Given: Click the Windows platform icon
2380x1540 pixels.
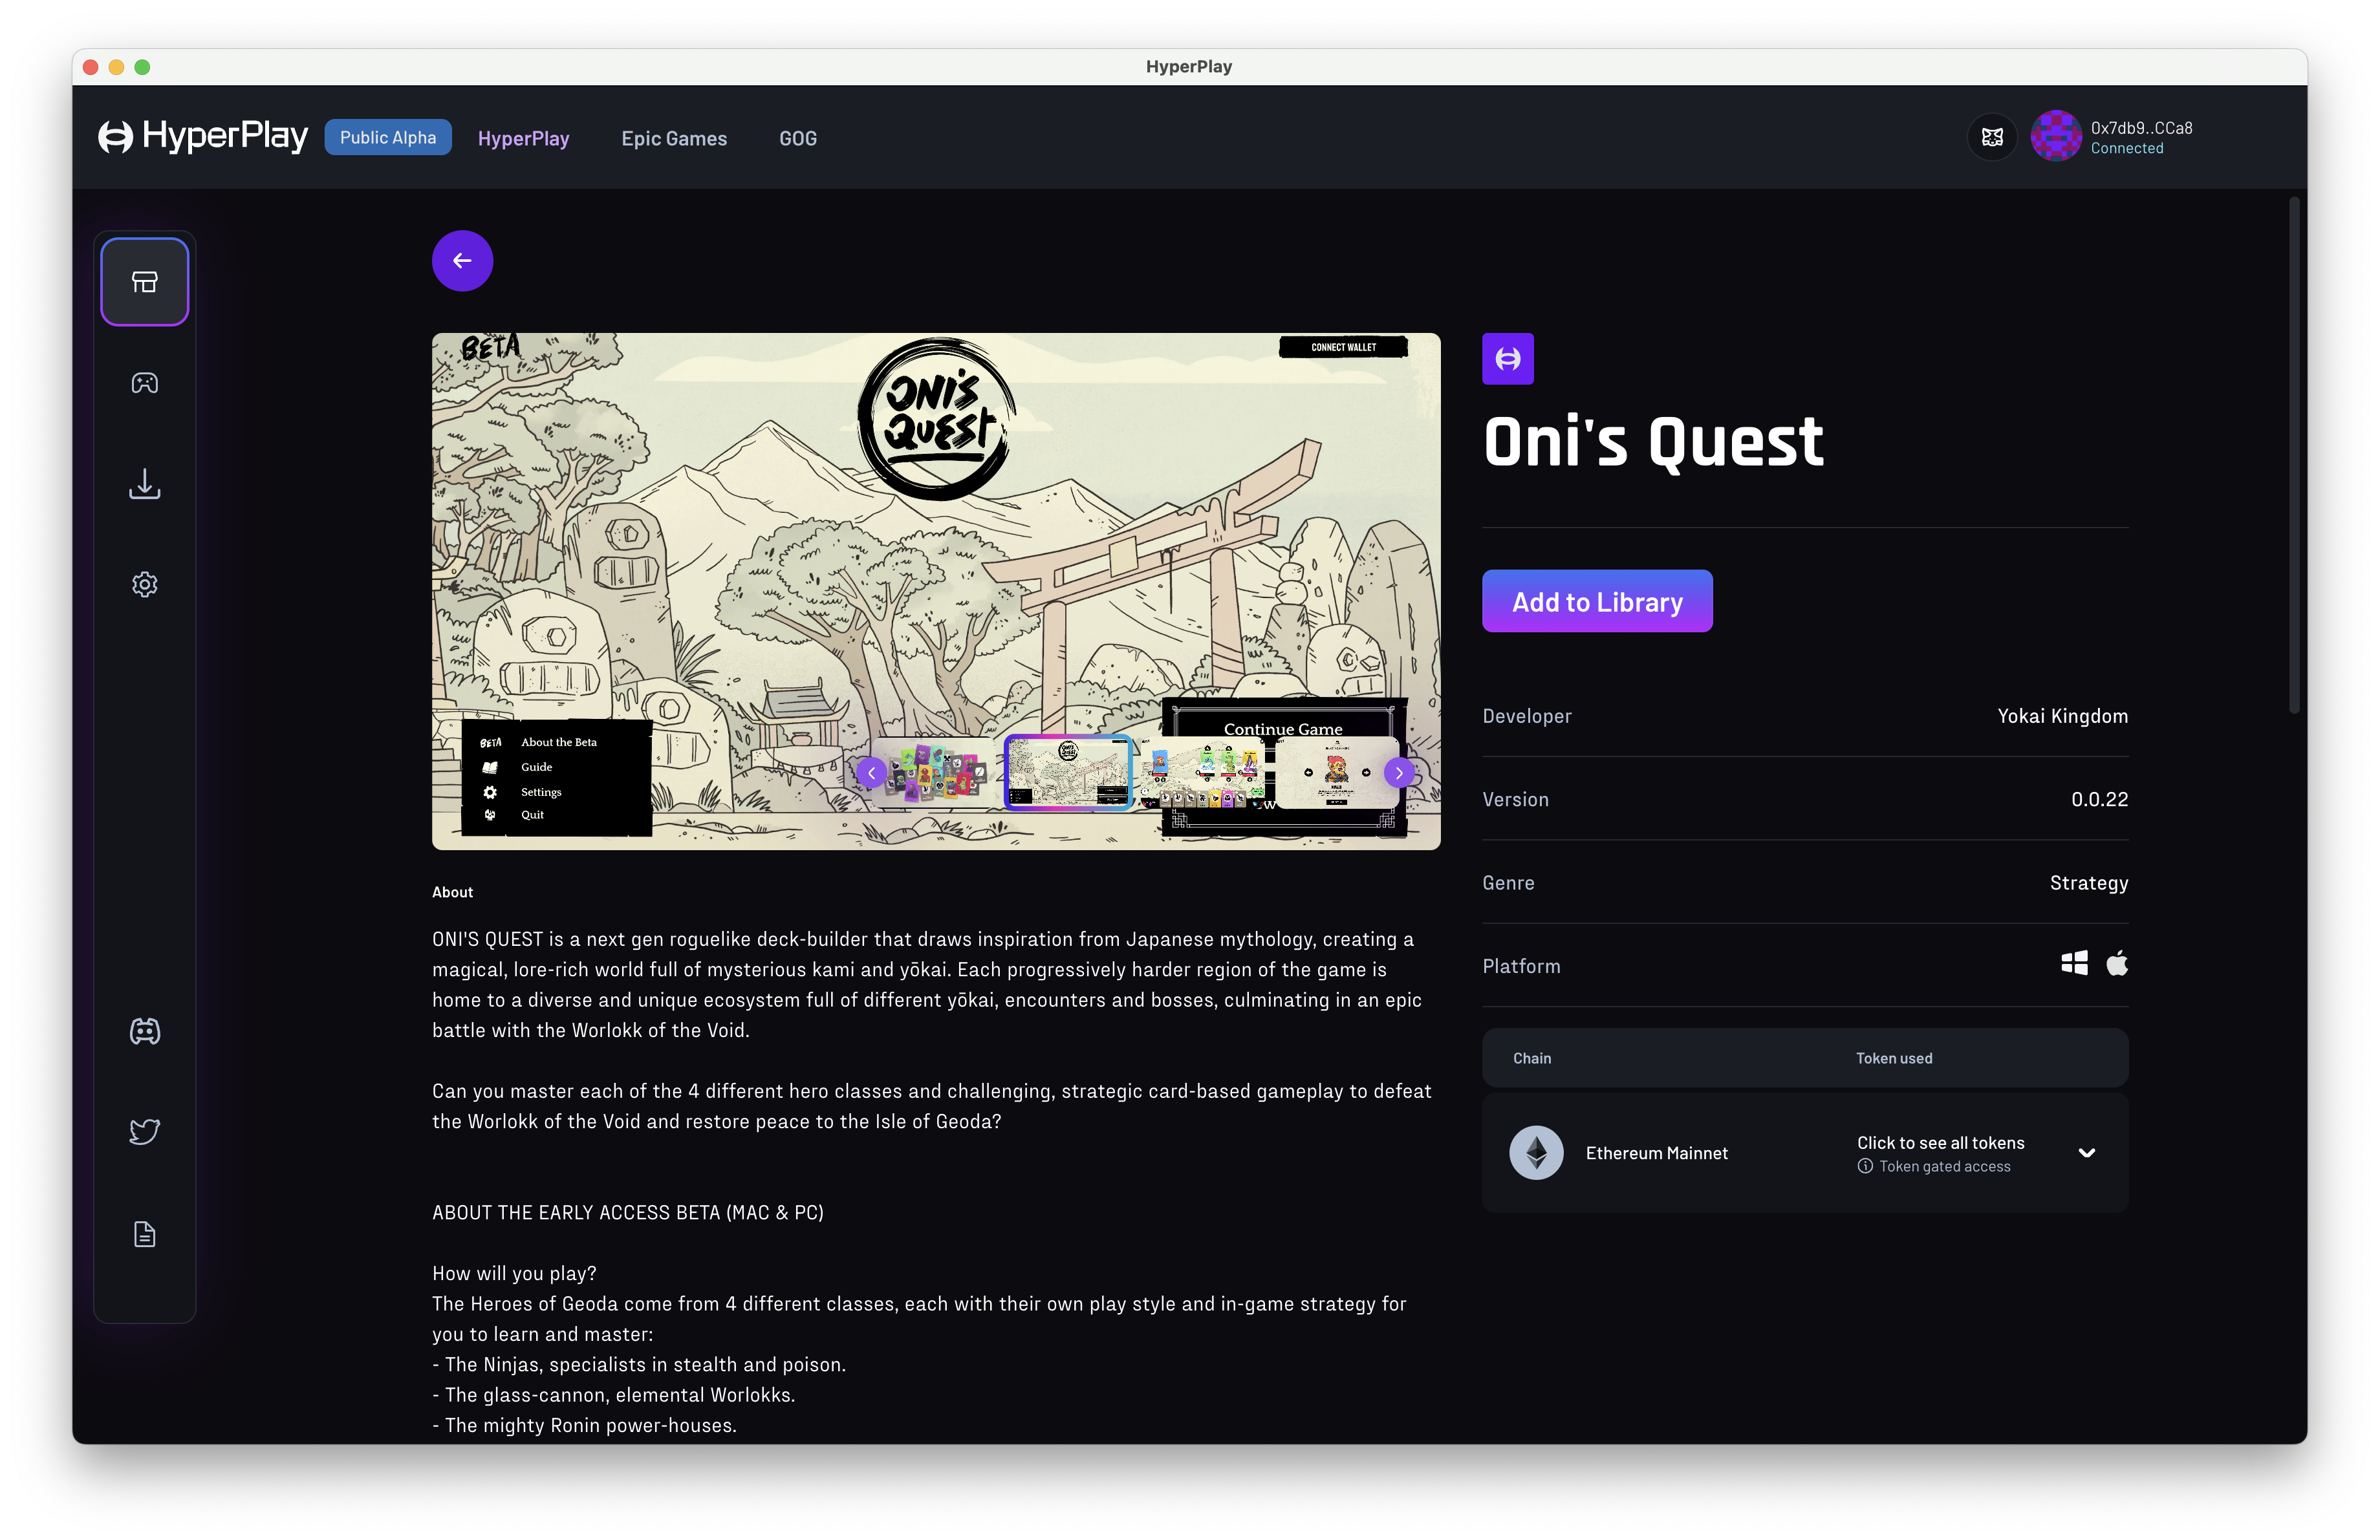Looking at the screenshot, I should click(x=2074, y=963).
